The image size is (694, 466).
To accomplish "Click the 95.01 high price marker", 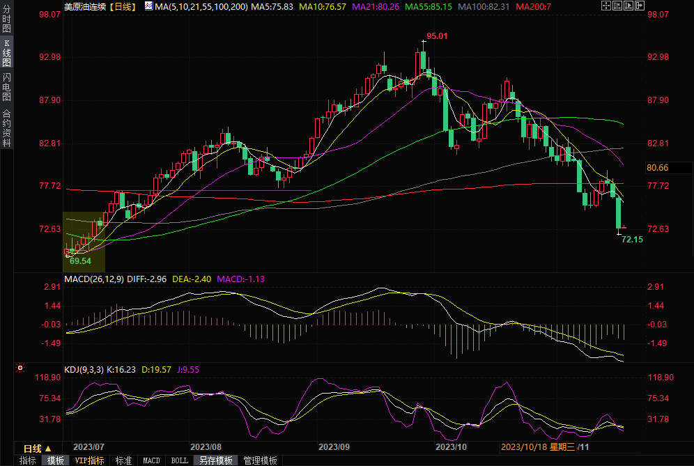I will coord(437,36).
